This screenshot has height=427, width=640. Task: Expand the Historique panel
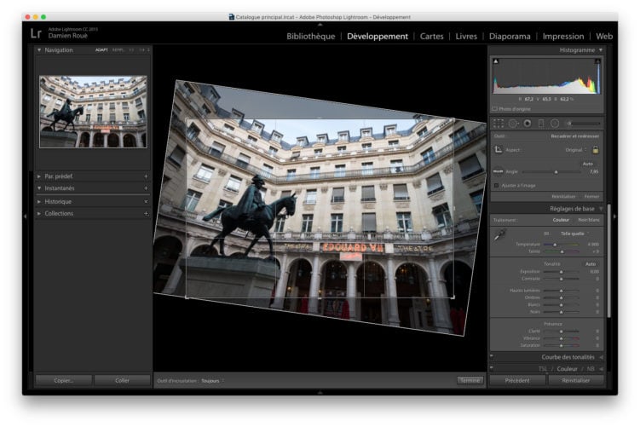tap(58, 201)
